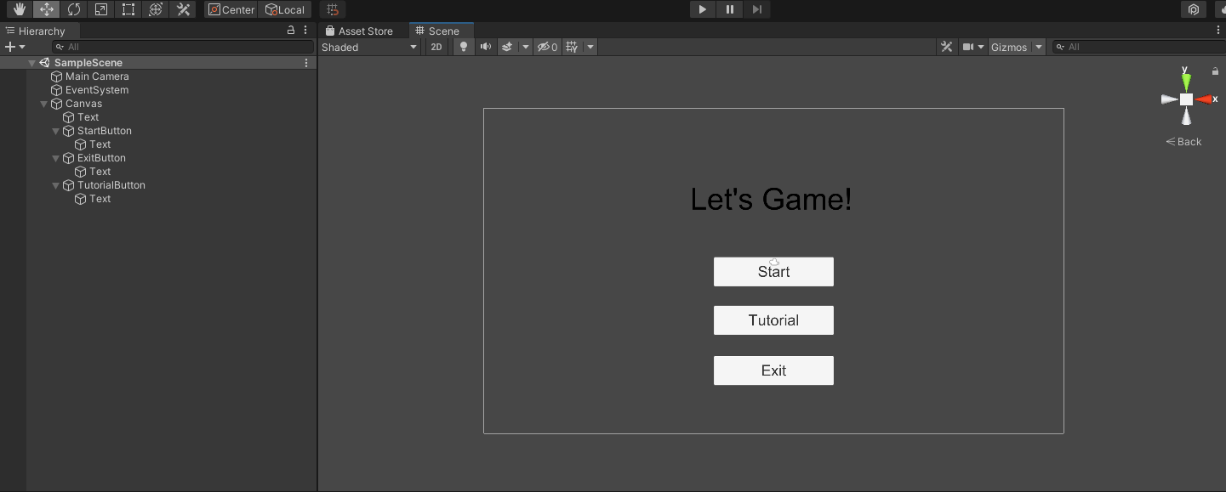Toggle grid snapping icon in top toolbar
The height and width of the screenshot is (492, 1226).
coord(334,9)
